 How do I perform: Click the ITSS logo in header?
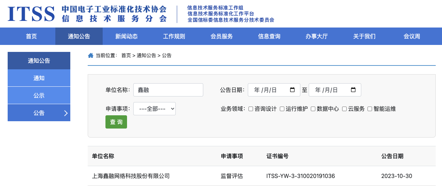pyautogui.click(x=31, y=14)
